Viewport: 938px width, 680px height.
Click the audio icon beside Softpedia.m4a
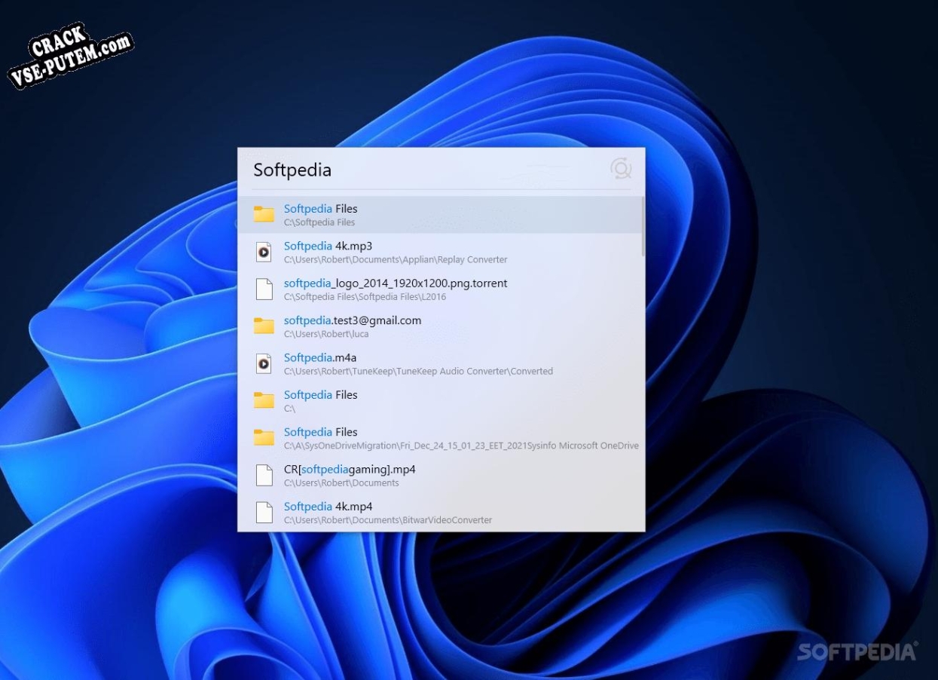(264, 363)
